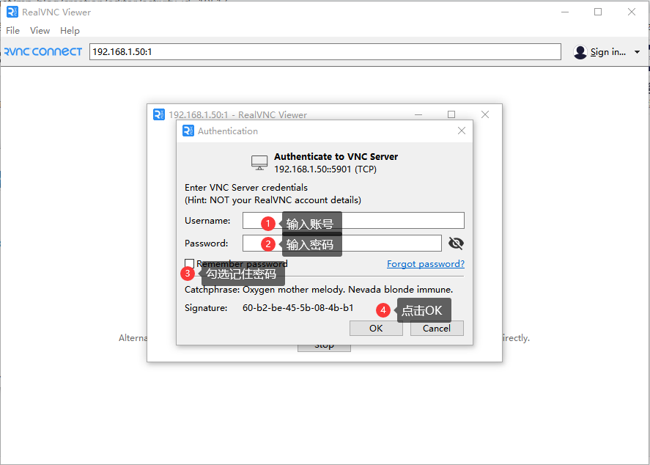Open the Help menu
This screenshot has width=650, height=465.
70,31
